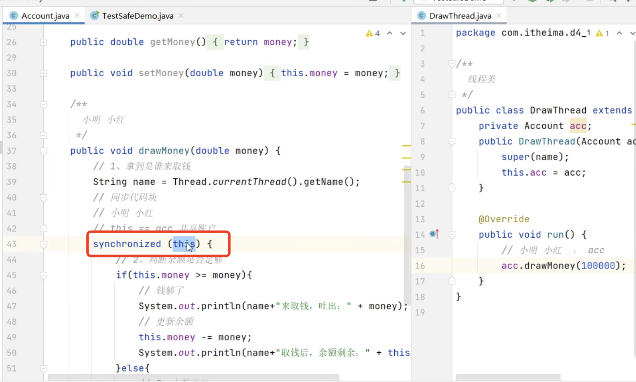Collapse the synchronized block at line 43
This screenshot has width=636, height=382.
coord(44,244)
